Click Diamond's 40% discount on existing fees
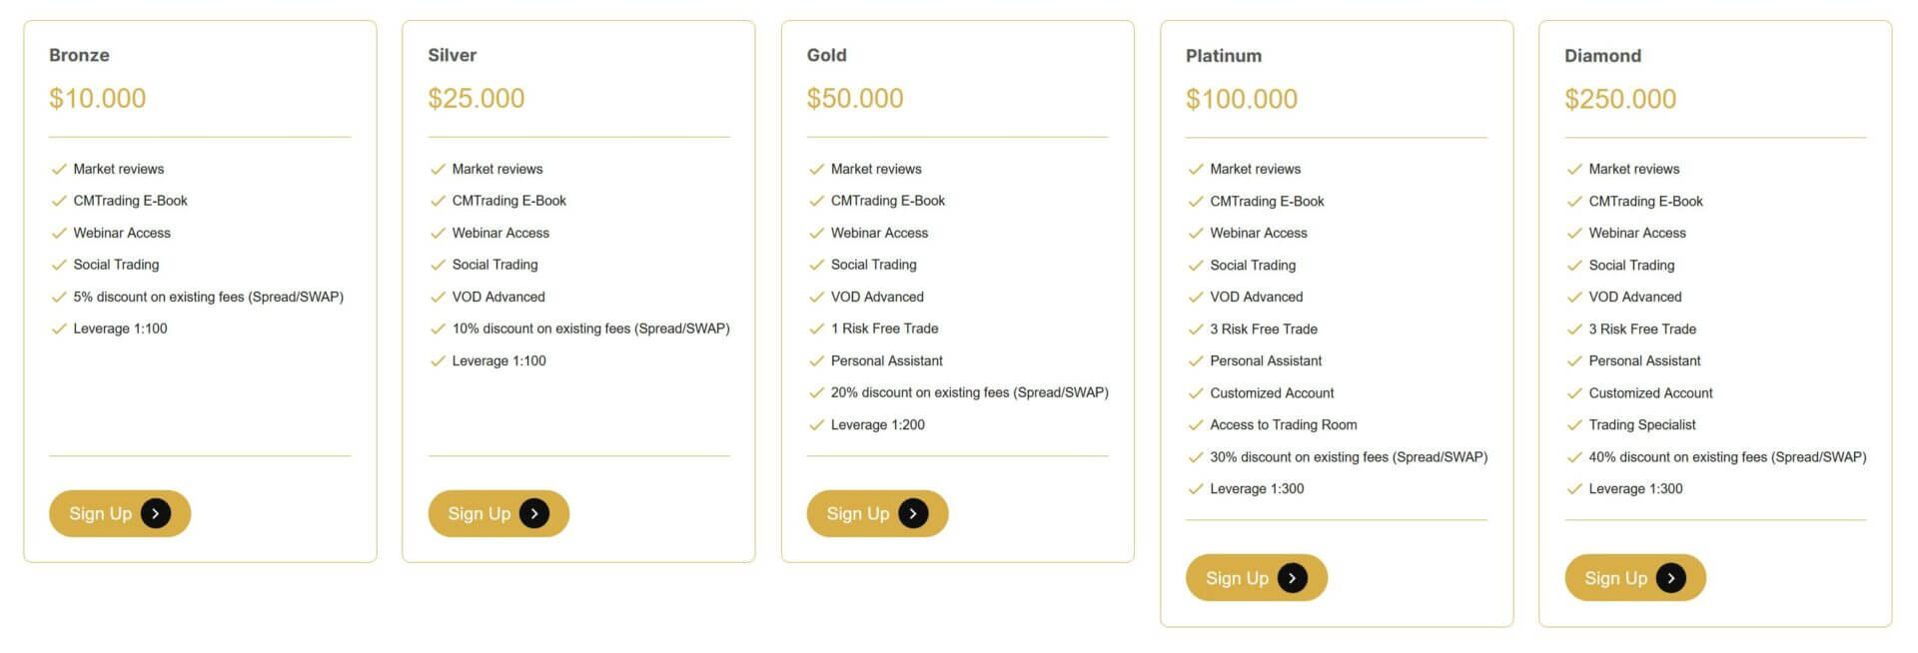The width and height of the screenshot is (1918, 653). (1727, 457)
